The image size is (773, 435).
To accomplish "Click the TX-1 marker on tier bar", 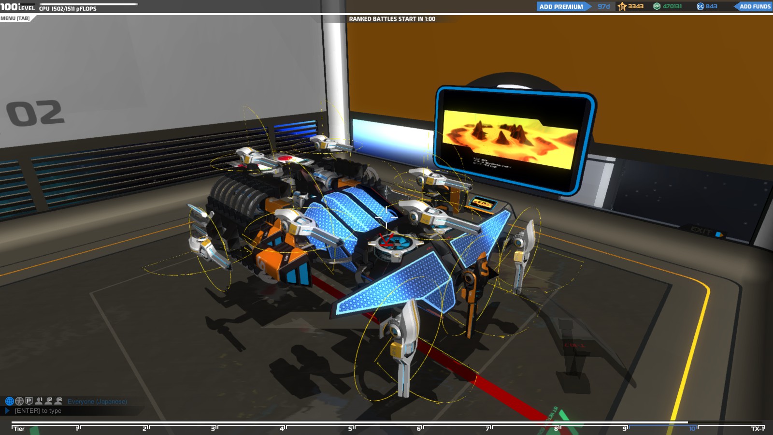I will (x=758, y=428).
